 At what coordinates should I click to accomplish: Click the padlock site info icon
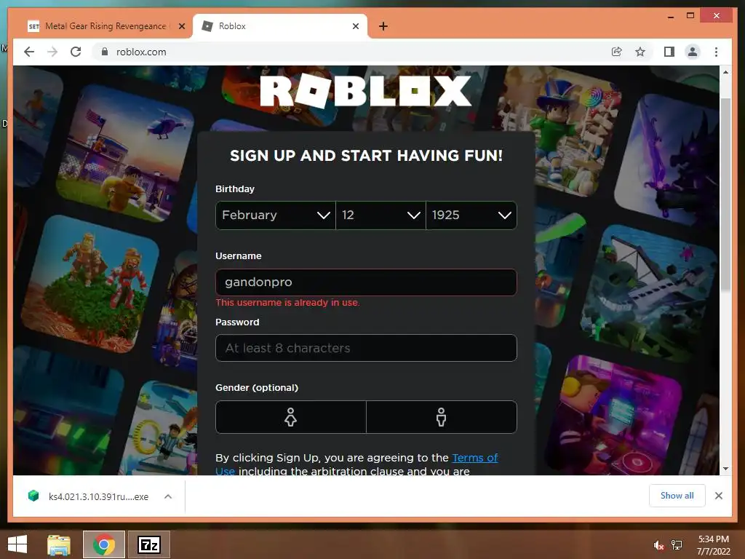coord(105,52)
